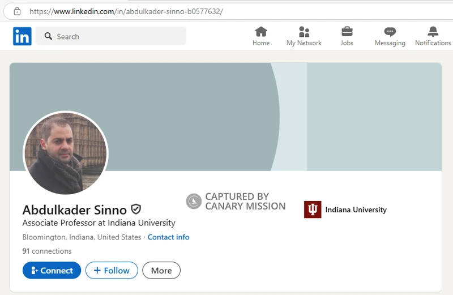Click the name Abdulkader Sinno
The width and height of the screenshot is (453, 295).
pos(75,210)
